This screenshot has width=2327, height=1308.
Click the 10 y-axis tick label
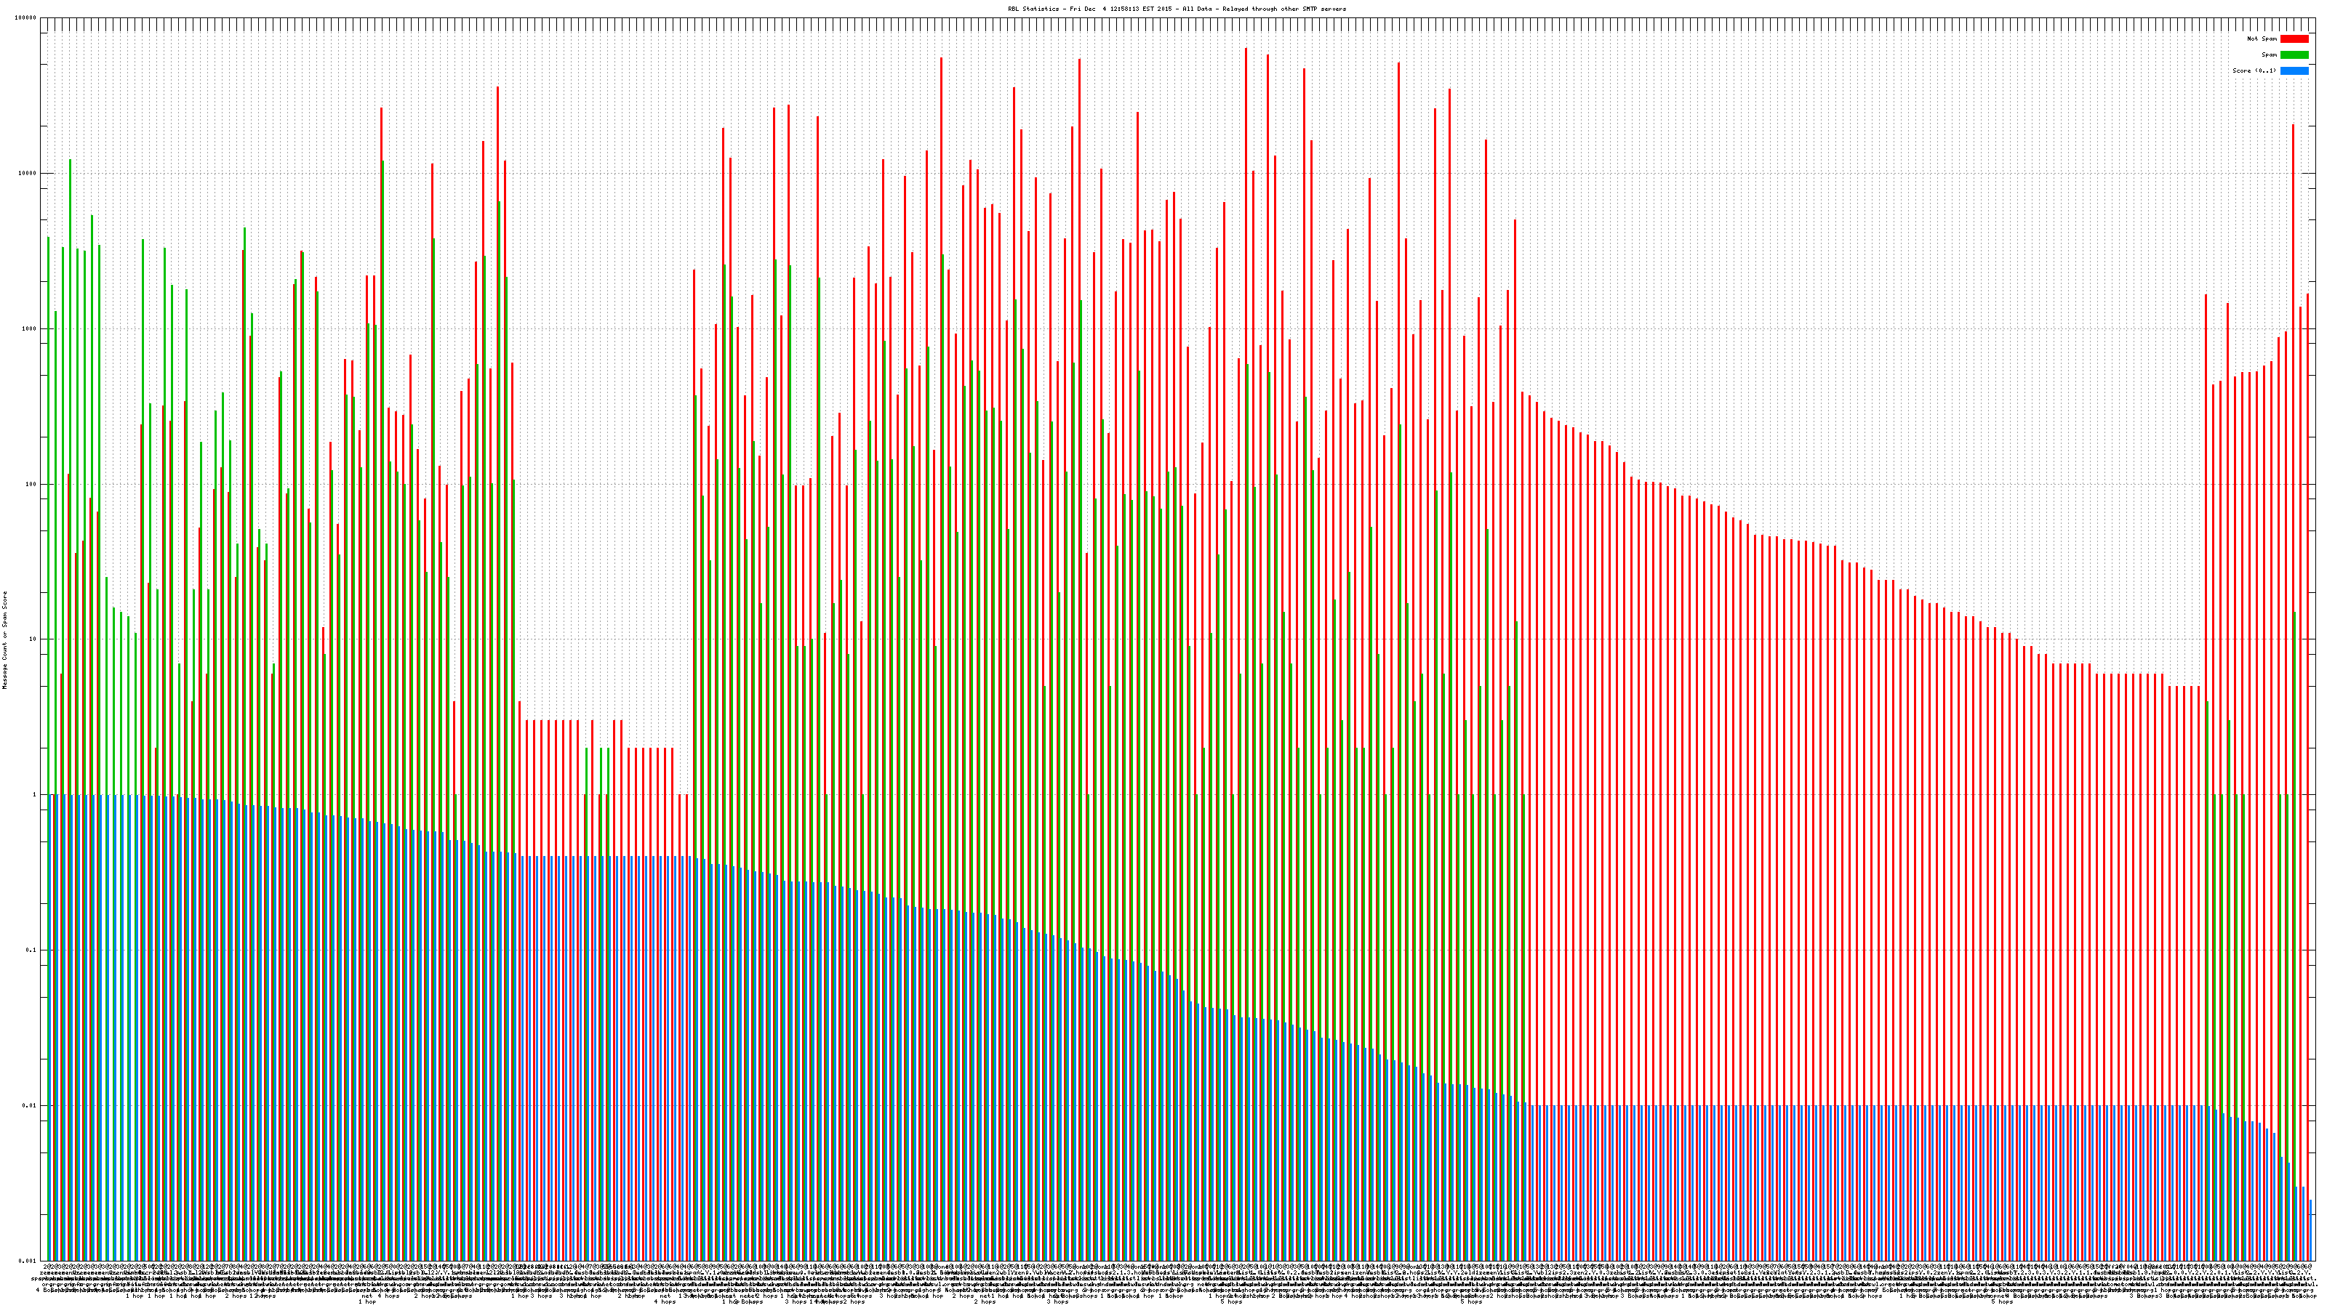[x=33, y=639]
